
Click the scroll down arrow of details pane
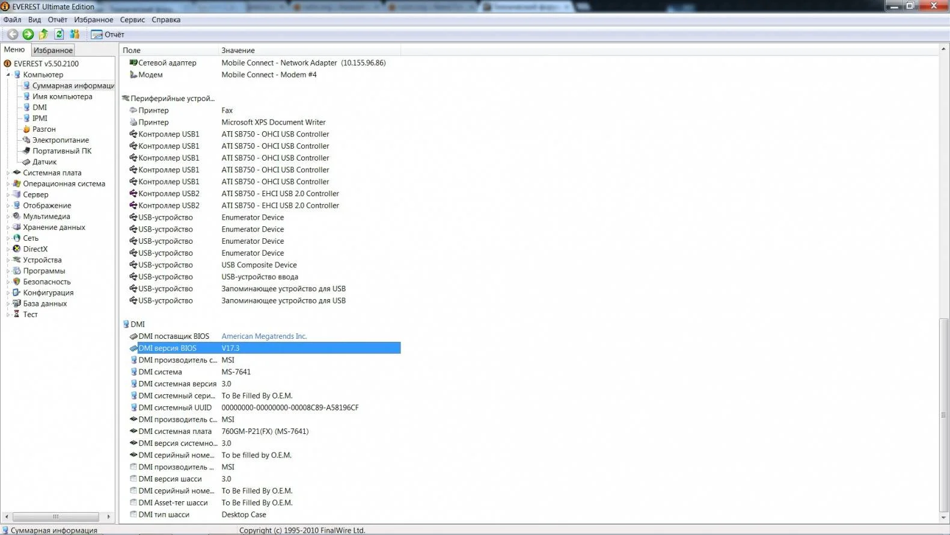(943, 518)
